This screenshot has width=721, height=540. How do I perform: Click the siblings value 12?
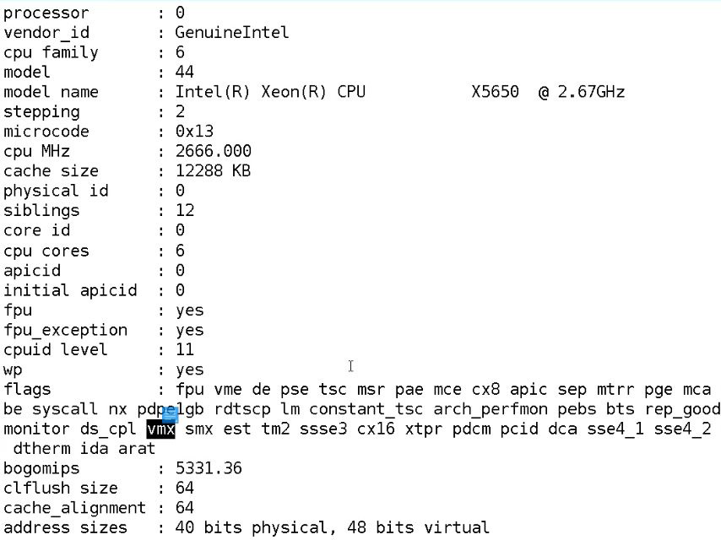tap(185, 210)
